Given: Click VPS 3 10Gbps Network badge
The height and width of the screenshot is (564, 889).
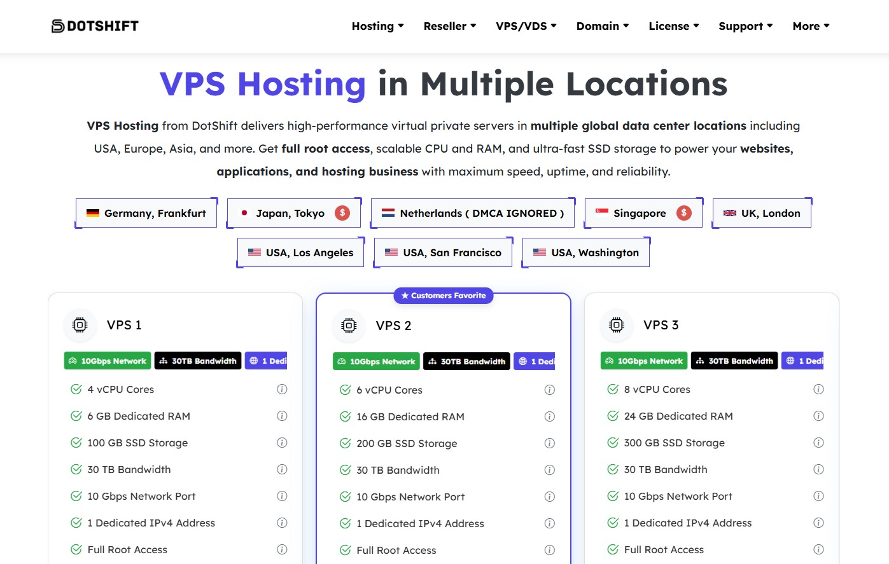Looking at the screenshot, I should 644,361.
